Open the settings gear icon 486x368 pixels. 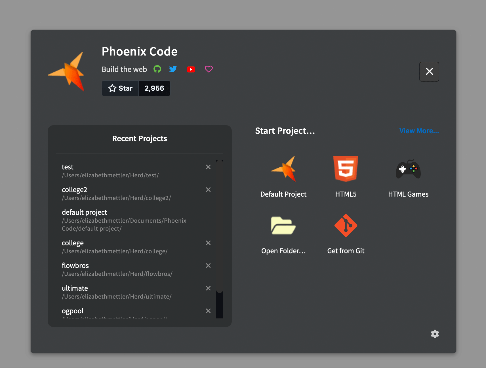(435, 334)
